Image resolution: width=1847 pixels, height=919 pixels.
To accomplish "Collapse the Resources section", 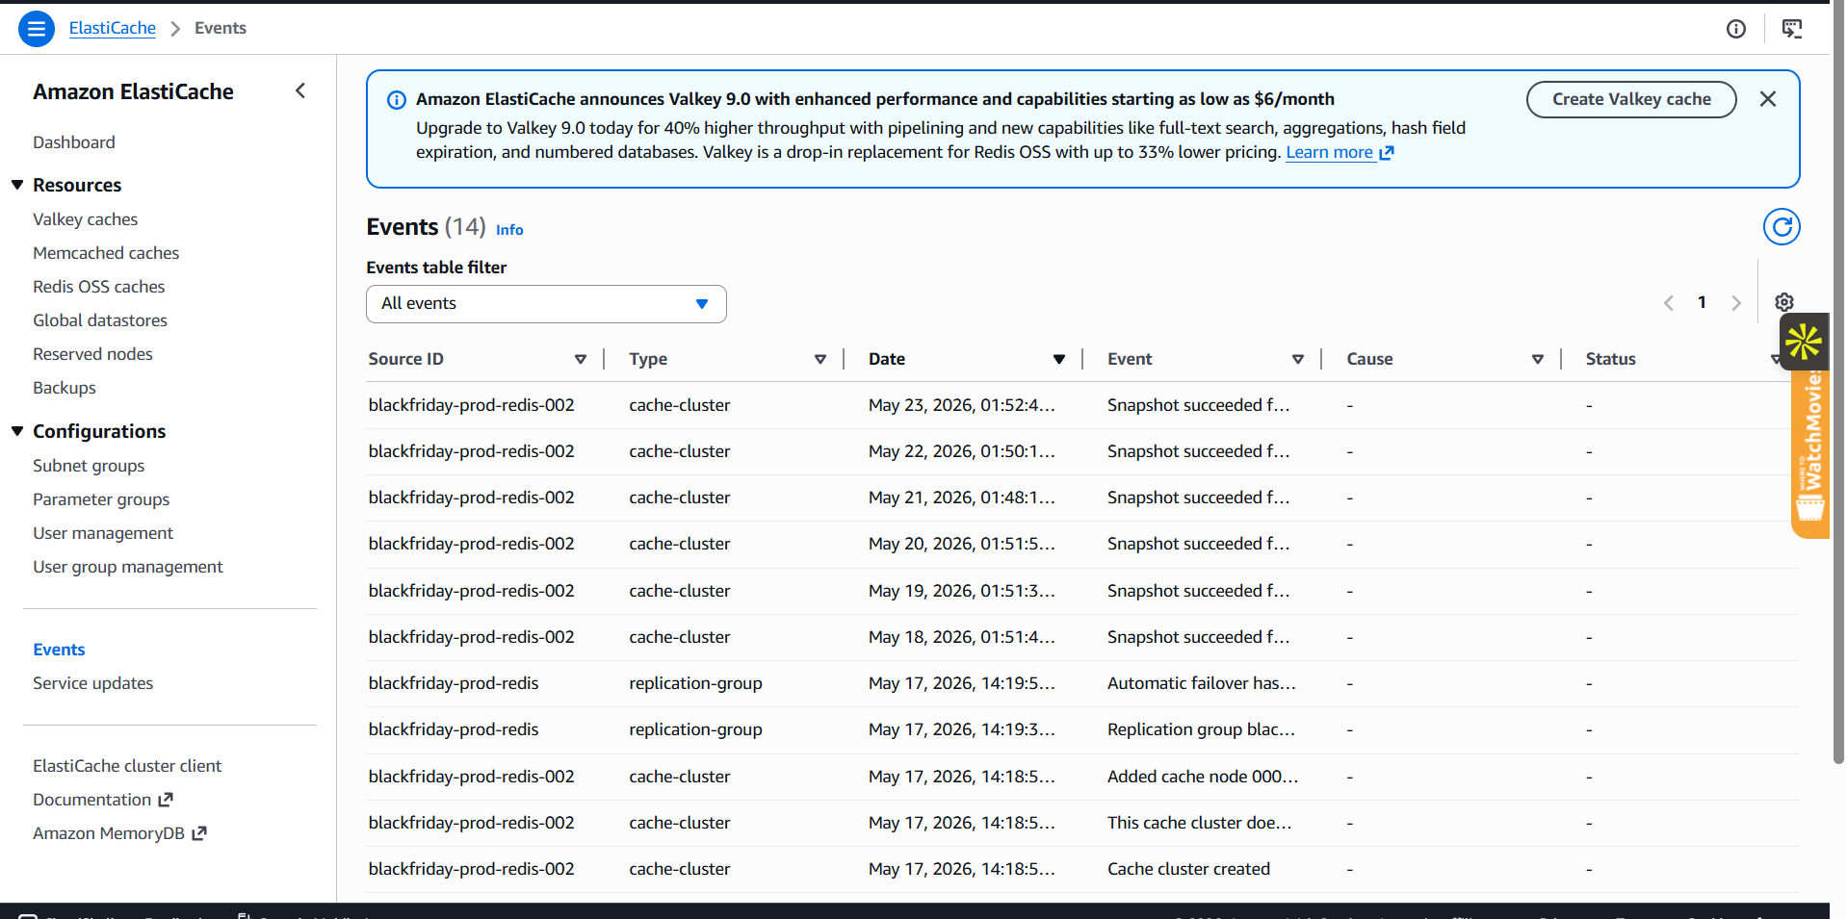I will 17,185.
